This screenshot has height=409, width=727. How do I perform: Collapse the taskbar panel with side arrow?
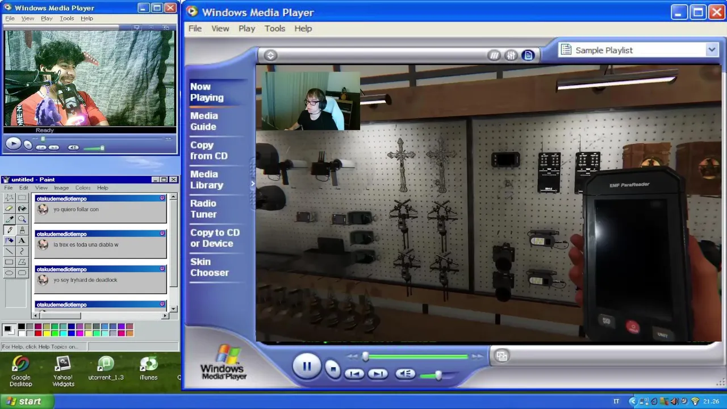point(253,183)
